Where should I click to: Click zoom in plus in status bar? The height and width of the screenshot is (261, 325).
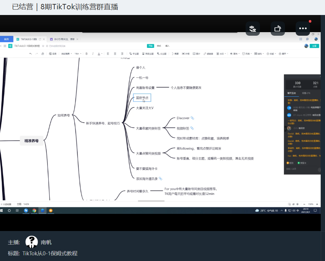pyautogui.click(x=317, y=204)
